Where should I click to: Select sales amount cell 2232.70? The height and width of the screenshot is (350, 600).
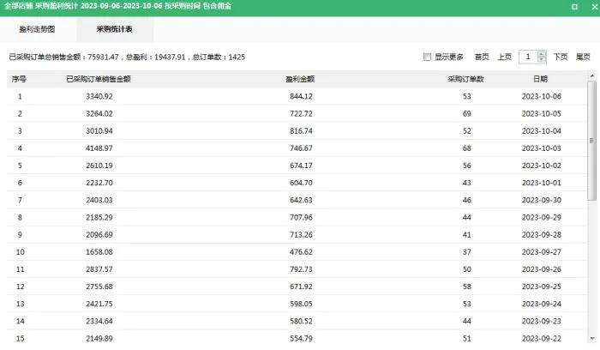click(x=99, y=183)
